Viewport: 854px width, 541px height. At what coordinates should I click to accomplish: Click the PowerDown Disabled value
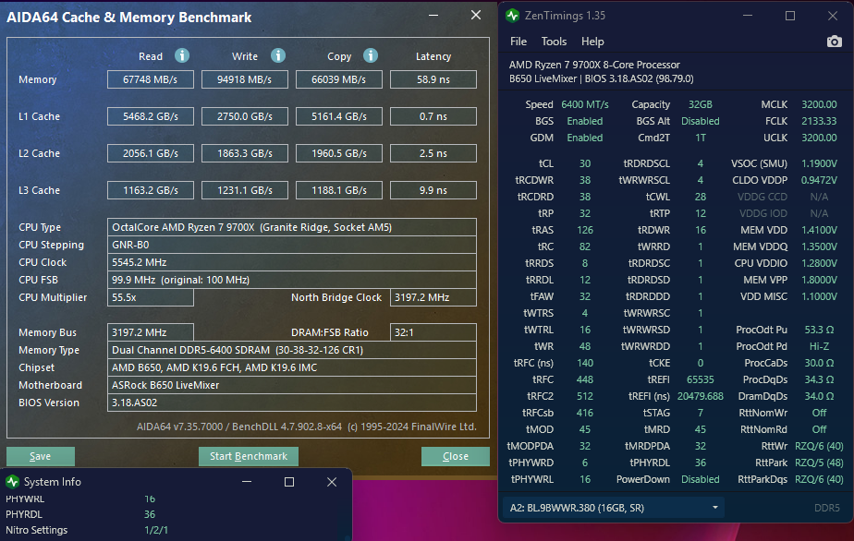pyautogui.click(x=701, y=479)
